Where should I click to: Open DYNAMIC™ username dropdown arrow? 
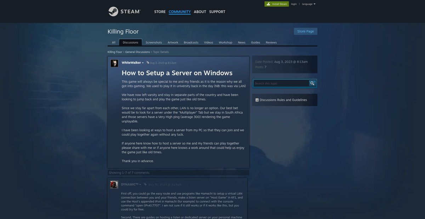(140, 184)
